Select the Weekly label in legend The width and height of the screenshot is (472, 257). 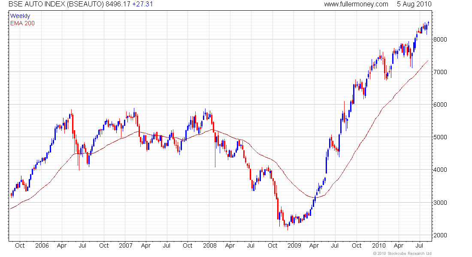pyautogui.click(x=20, y=16)
